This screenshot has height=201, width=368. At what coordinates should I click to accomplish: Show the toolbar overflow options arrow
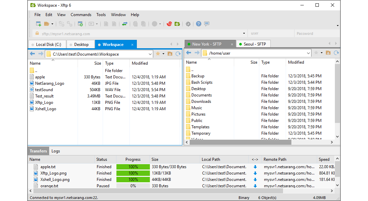[338, 25]
